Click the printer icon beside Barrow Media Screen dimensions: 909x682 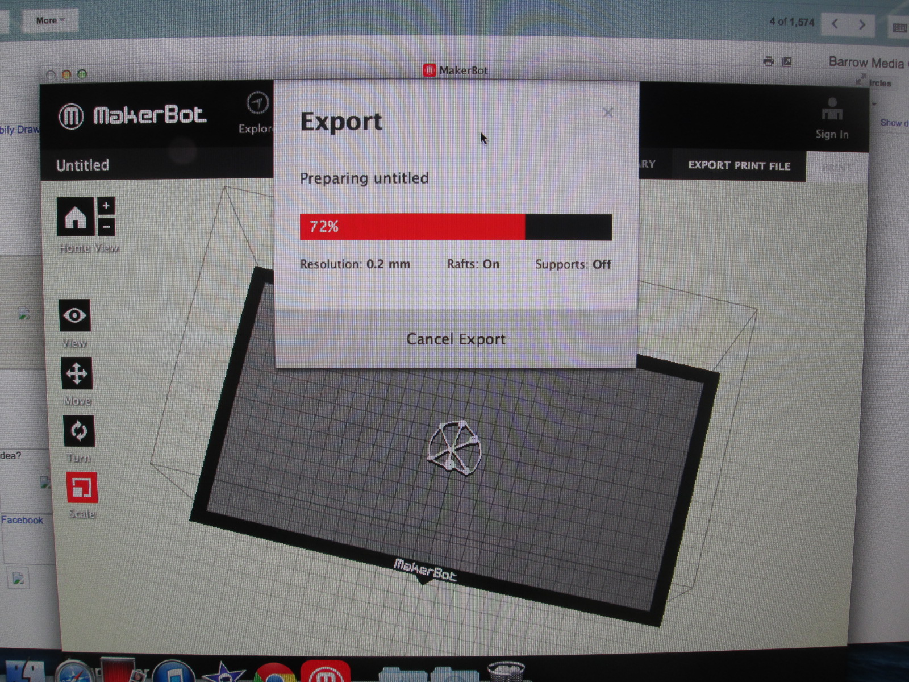pos(769,61)
